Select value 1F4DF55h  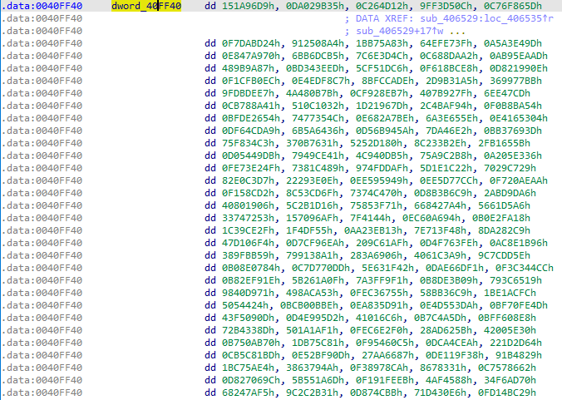309,230
